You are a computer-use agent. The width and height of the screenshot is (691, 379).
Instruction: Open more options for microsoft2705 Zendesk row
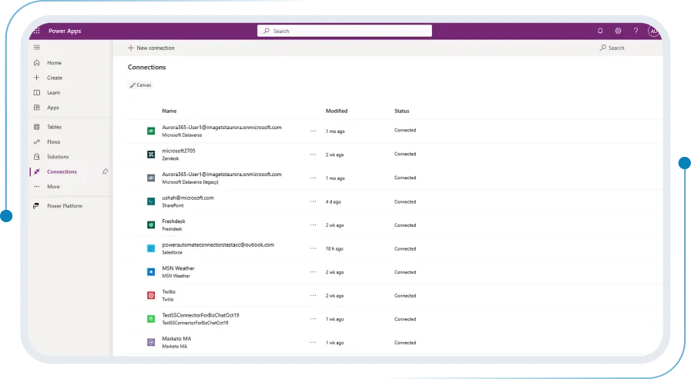pos(313,155)
